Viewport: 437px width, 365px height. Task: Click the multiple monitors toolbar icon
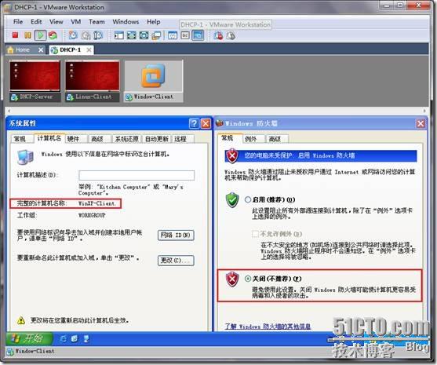pos(156,35)
